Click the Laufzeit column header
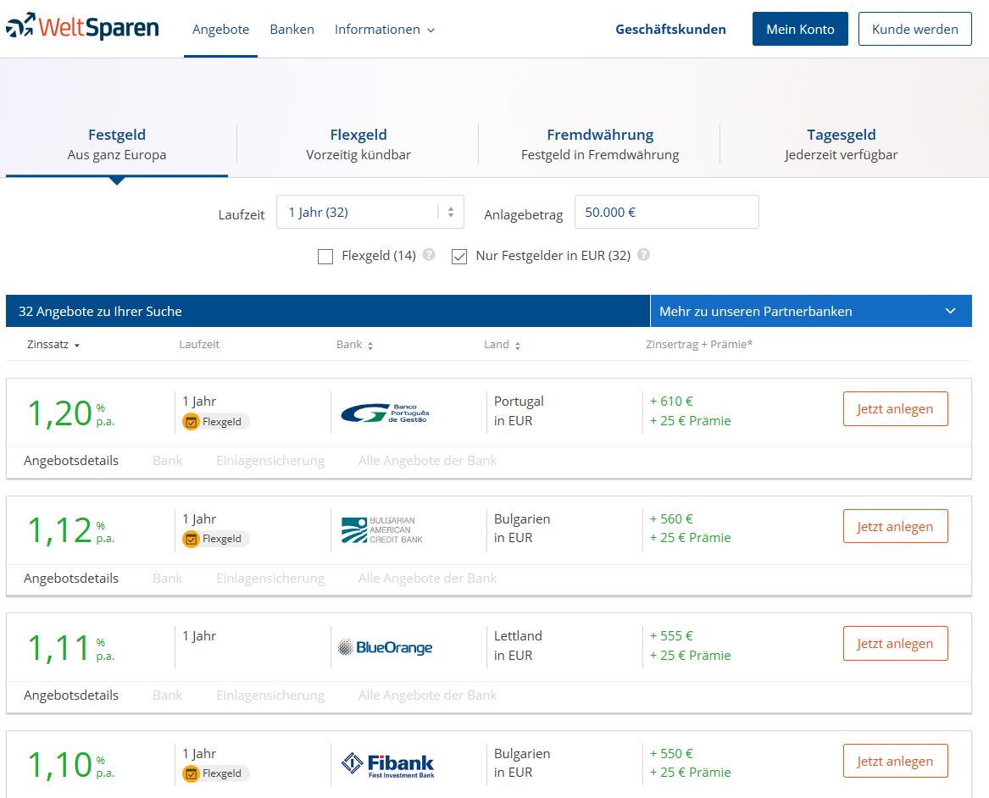989x798 pixels. (199, 344)
